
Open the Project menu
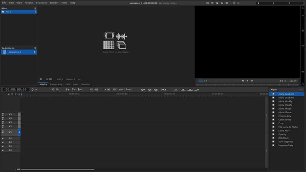[x=29, y=3]
